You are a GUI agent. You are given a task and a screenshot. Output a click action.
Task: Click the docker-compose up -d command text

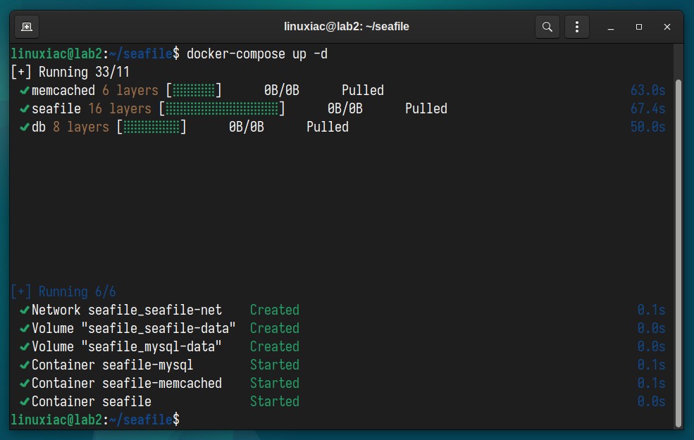257,54
